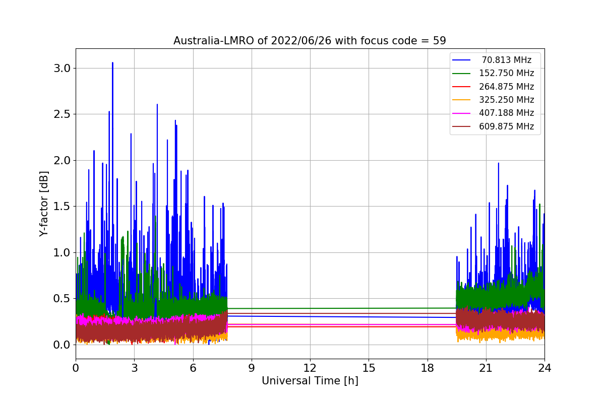
Task: Click the green line swatch in legend
Action: [462, 74]
